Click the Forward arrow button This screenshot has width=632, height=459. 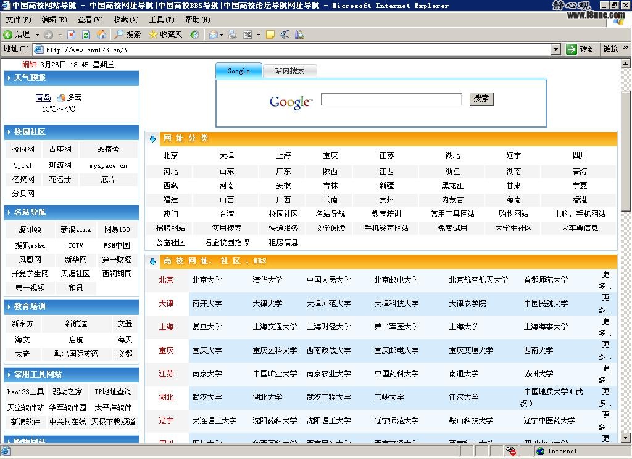click(48, 35)
